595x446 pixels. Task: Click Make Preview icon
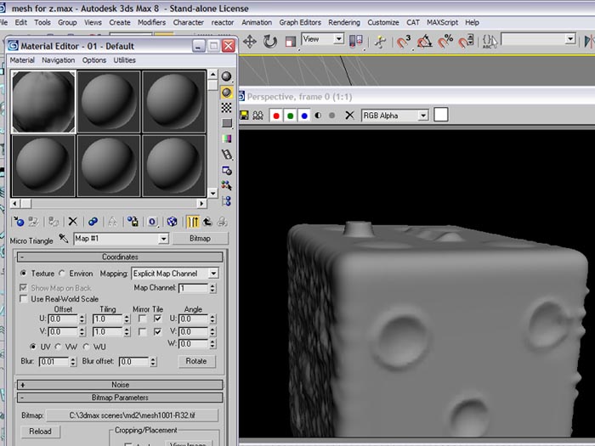[x=227, y=155]
